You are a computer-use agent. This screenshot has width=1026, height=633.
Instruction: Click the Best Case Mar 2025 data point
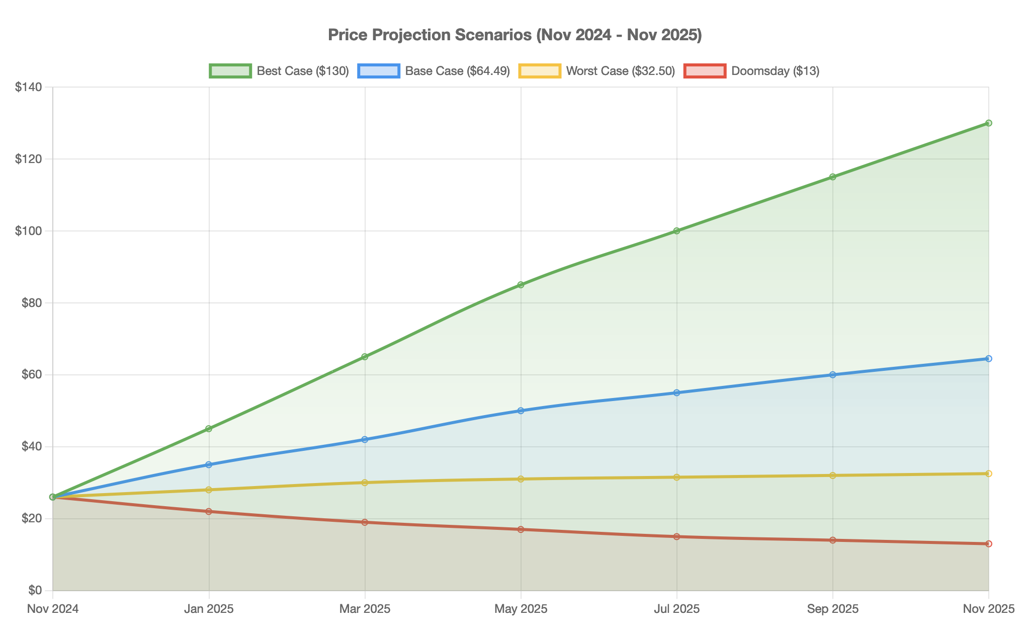click(365, 357)
